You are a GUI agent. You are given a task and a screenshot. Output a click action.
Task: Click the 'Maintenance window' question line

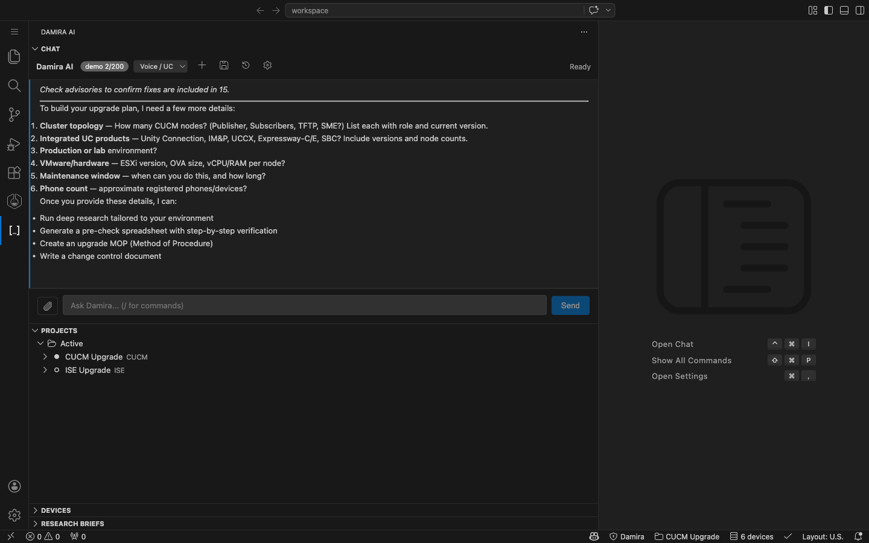coord(153,176)
